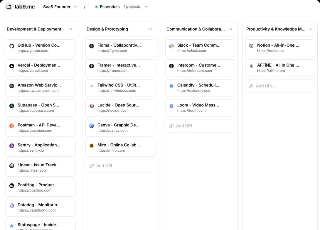Click the Canva favicon icon
This screenshot has width=320, height=230.
click(x=92, y=126)
